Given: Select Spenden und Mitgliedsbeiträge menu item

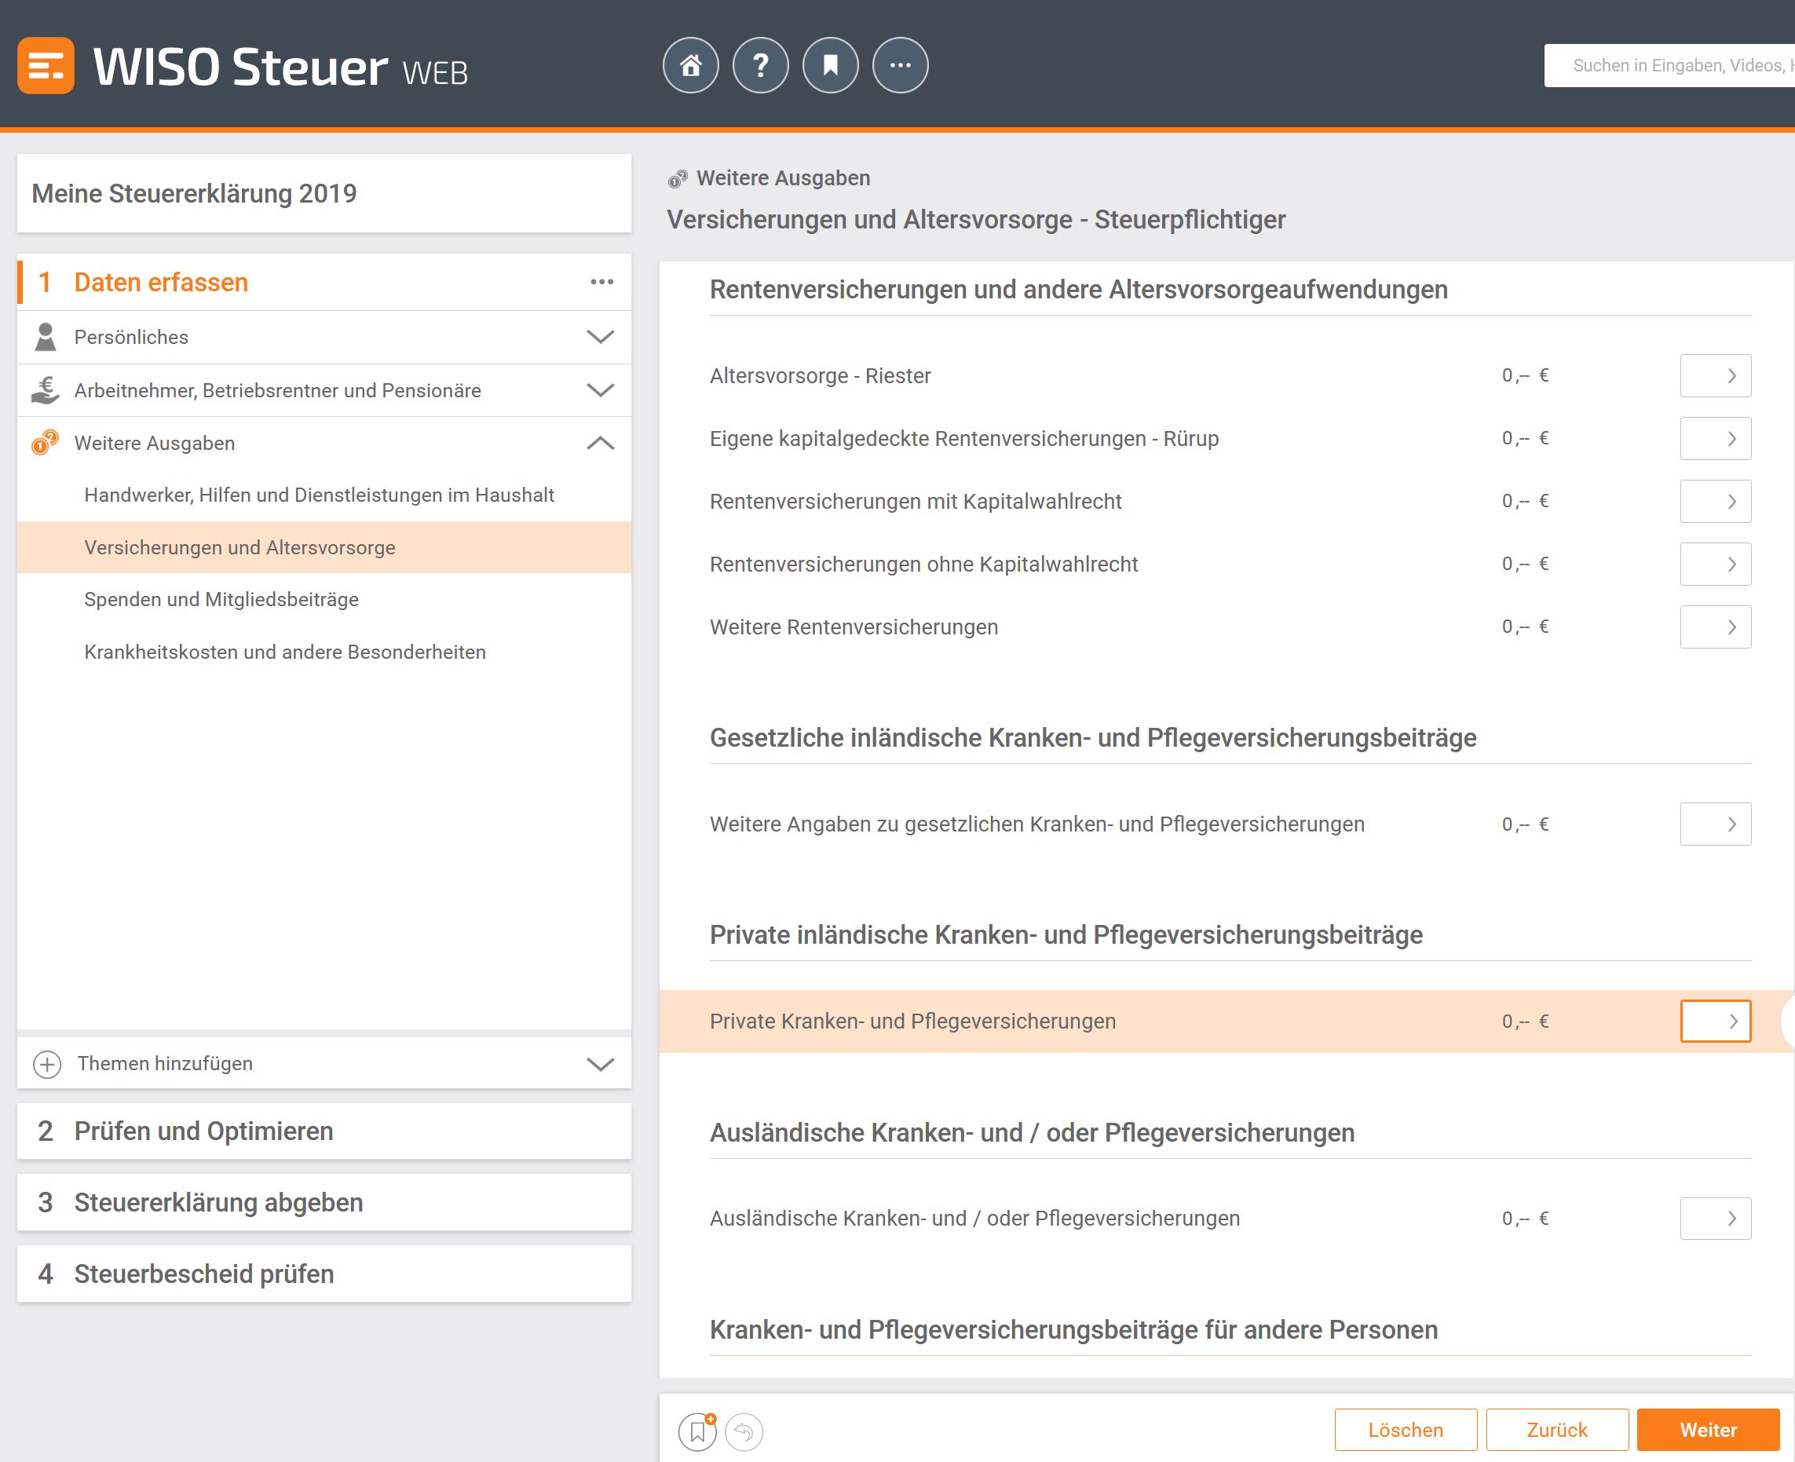Looking at the screenshot, I should (222, 601).
